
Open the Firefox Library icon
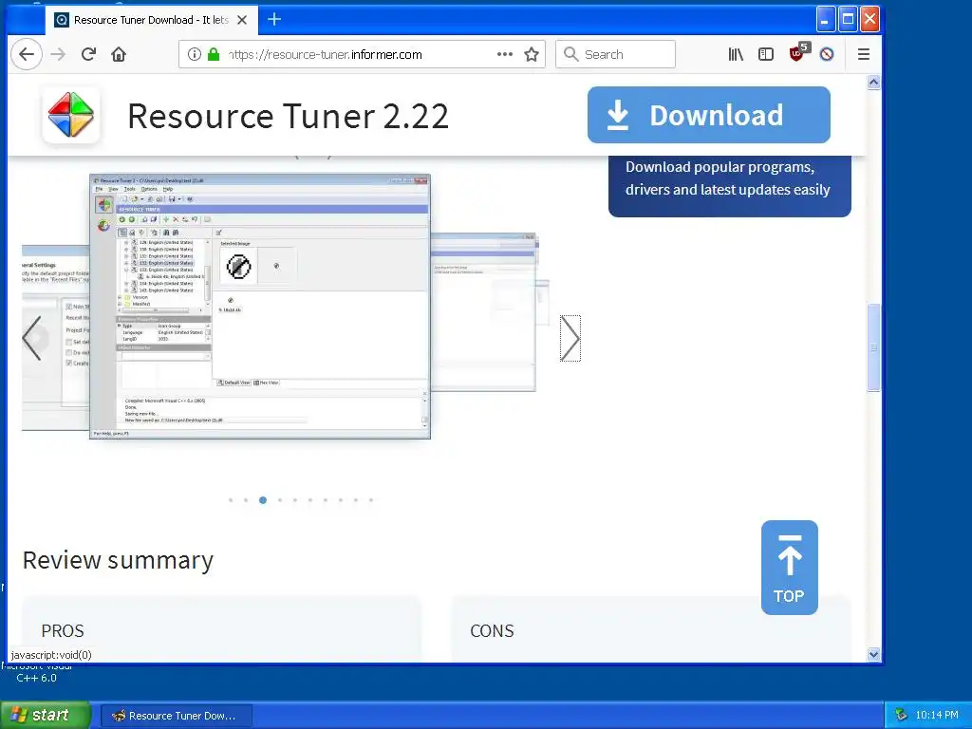(x=736, y=54)
